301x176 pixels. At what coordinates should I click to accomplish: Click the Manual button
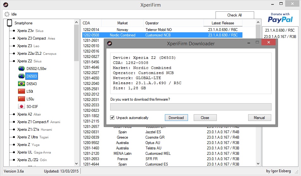coord(260,118)
